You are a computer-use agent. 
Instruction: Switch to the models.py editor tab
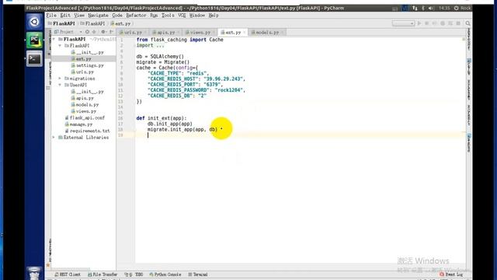tap(267, 33)
